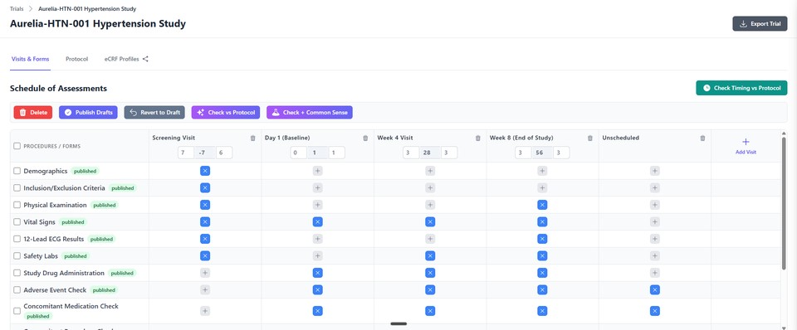The width and height of the screenshot is (797, 330).
Task: Remove Concomitant Medication Check from Week 8 visit
Action: 542,311
